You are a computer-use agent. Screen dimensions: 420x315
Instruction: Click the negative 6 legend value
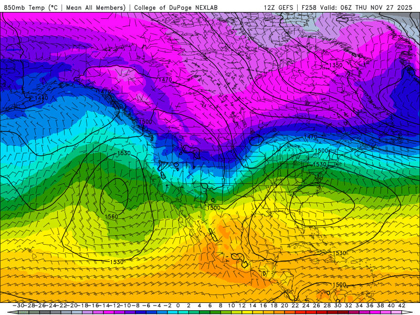pyautogui.click(x=146, y=306)
